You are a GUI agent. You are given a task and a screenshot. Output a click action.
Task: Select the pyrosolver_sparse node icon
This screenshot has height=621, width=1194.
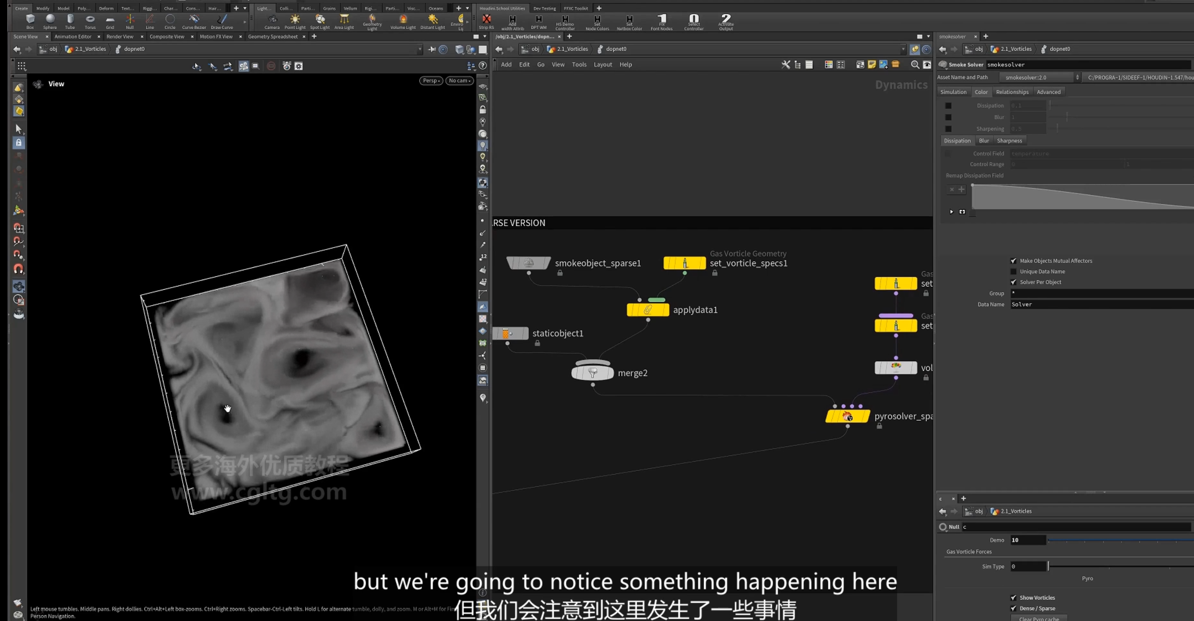pos(847,416)
